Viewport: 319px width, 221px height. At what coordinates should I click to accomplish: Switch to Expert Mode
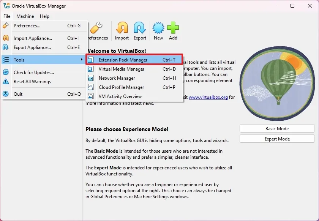[277, 139]
